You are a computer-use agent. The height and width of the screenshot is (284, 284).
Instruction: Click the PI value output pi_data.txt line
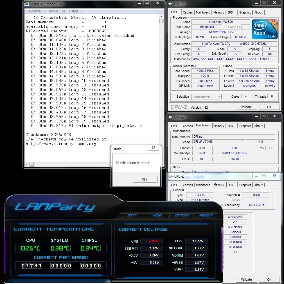(x=87, y=126)
